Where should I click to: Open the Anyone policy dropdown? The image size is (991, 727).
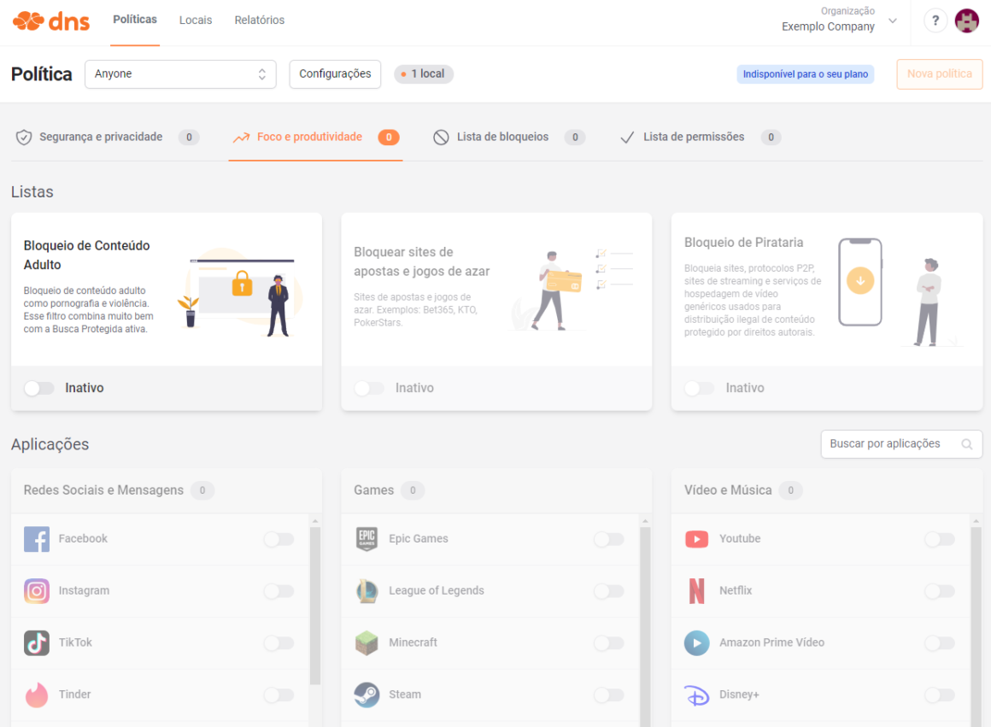(180, 74)
